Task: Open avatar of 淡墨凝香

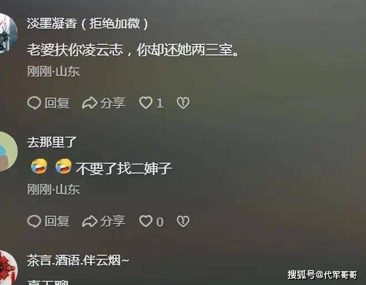Action: point(8,33)
